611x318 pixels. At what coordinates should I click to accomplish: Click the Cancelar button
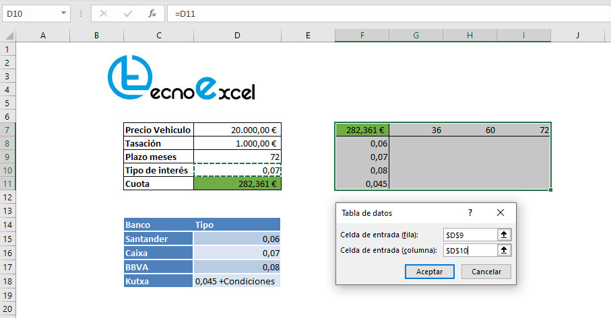(x=486, y=272)
